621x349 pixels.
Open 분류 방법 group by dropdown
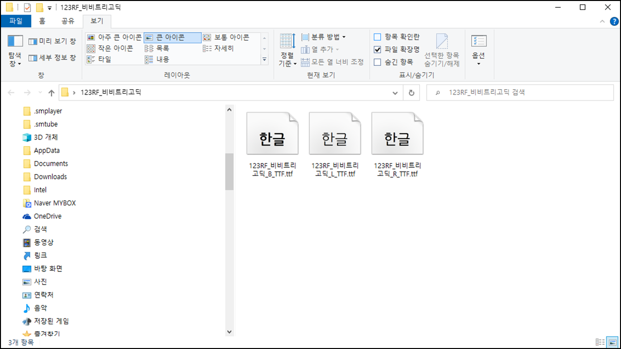(324, 37)
